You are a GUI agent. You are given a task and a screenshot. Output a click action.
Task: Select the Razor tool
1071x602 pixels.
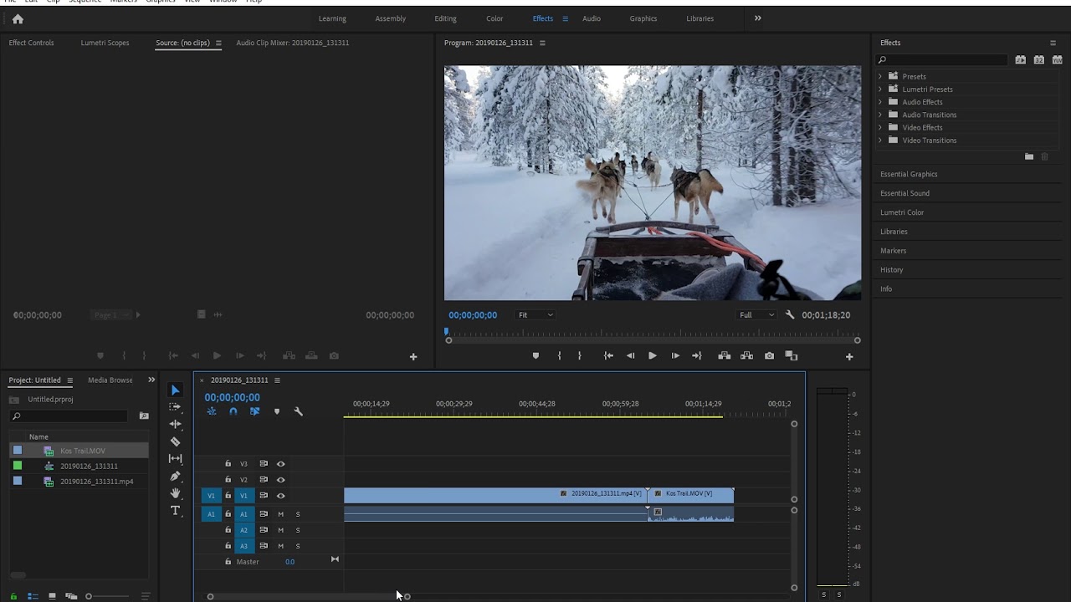tap(175, 441)
